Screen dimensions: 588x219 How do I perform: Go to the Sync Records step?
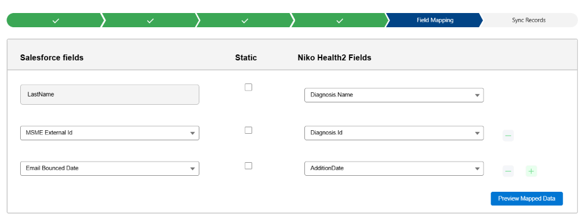pos(529,20)
